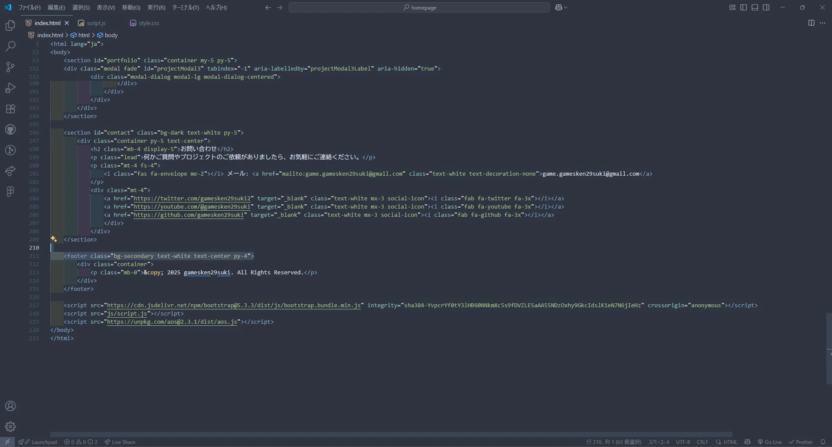Open the Search view in activity bar
Viewport: 832px width, 447px height.
(x=10, y=46)
